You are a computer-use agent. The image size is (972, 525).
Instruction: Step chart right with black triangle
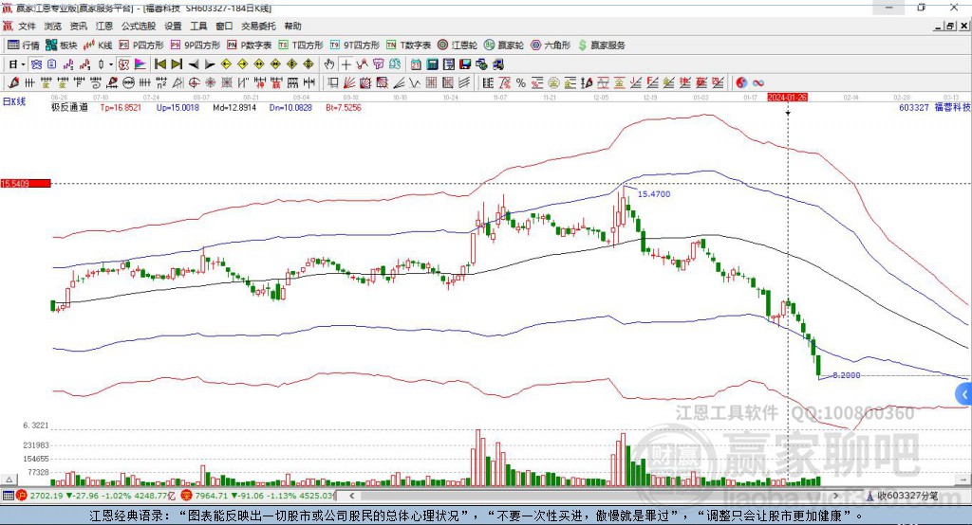tap(210, 64)
